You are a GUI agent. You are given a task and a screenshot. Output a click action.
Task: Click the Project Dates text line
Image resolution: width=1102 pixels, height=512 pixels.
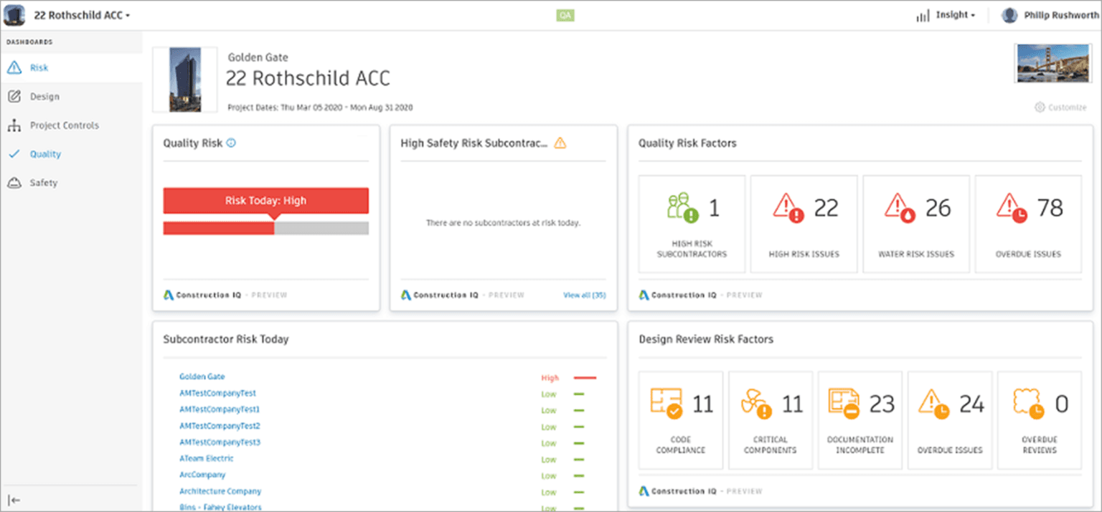pos(320,108)
